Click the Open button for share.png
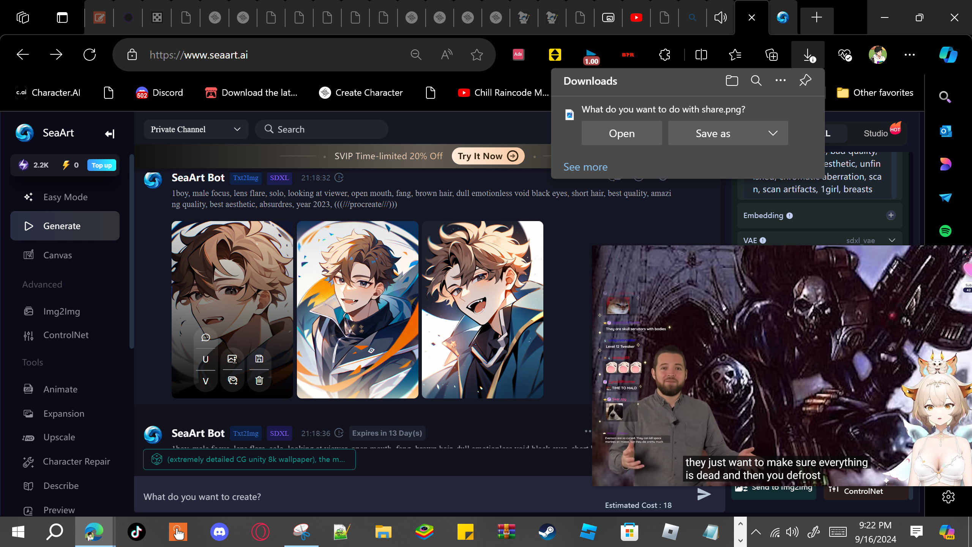 (x=622, y=133)
